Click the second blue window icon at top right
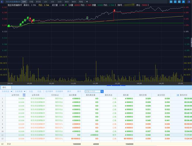This screenshot has width=192, height=146. coord(175,2)
